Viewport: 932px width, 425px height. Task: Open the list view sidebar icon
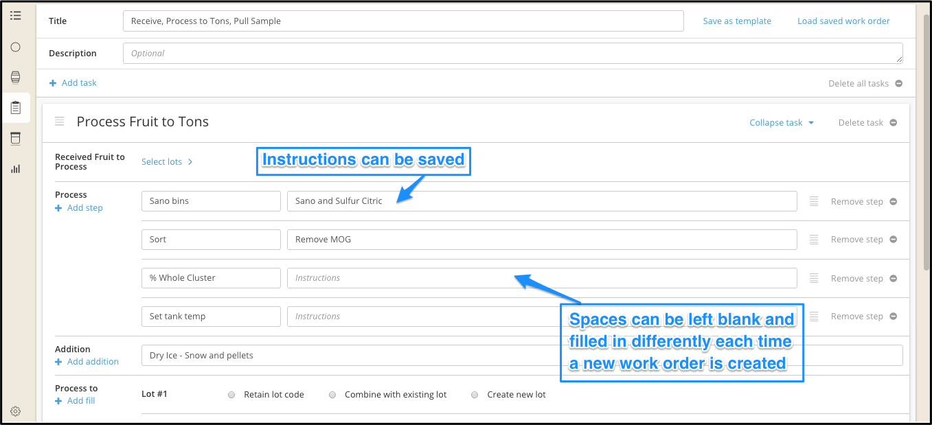15,14
